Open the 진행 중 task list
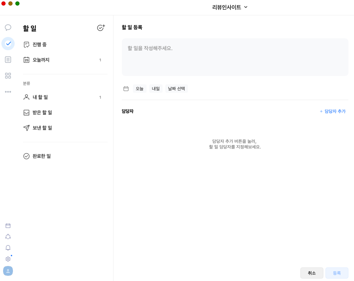 pos(40,45)
